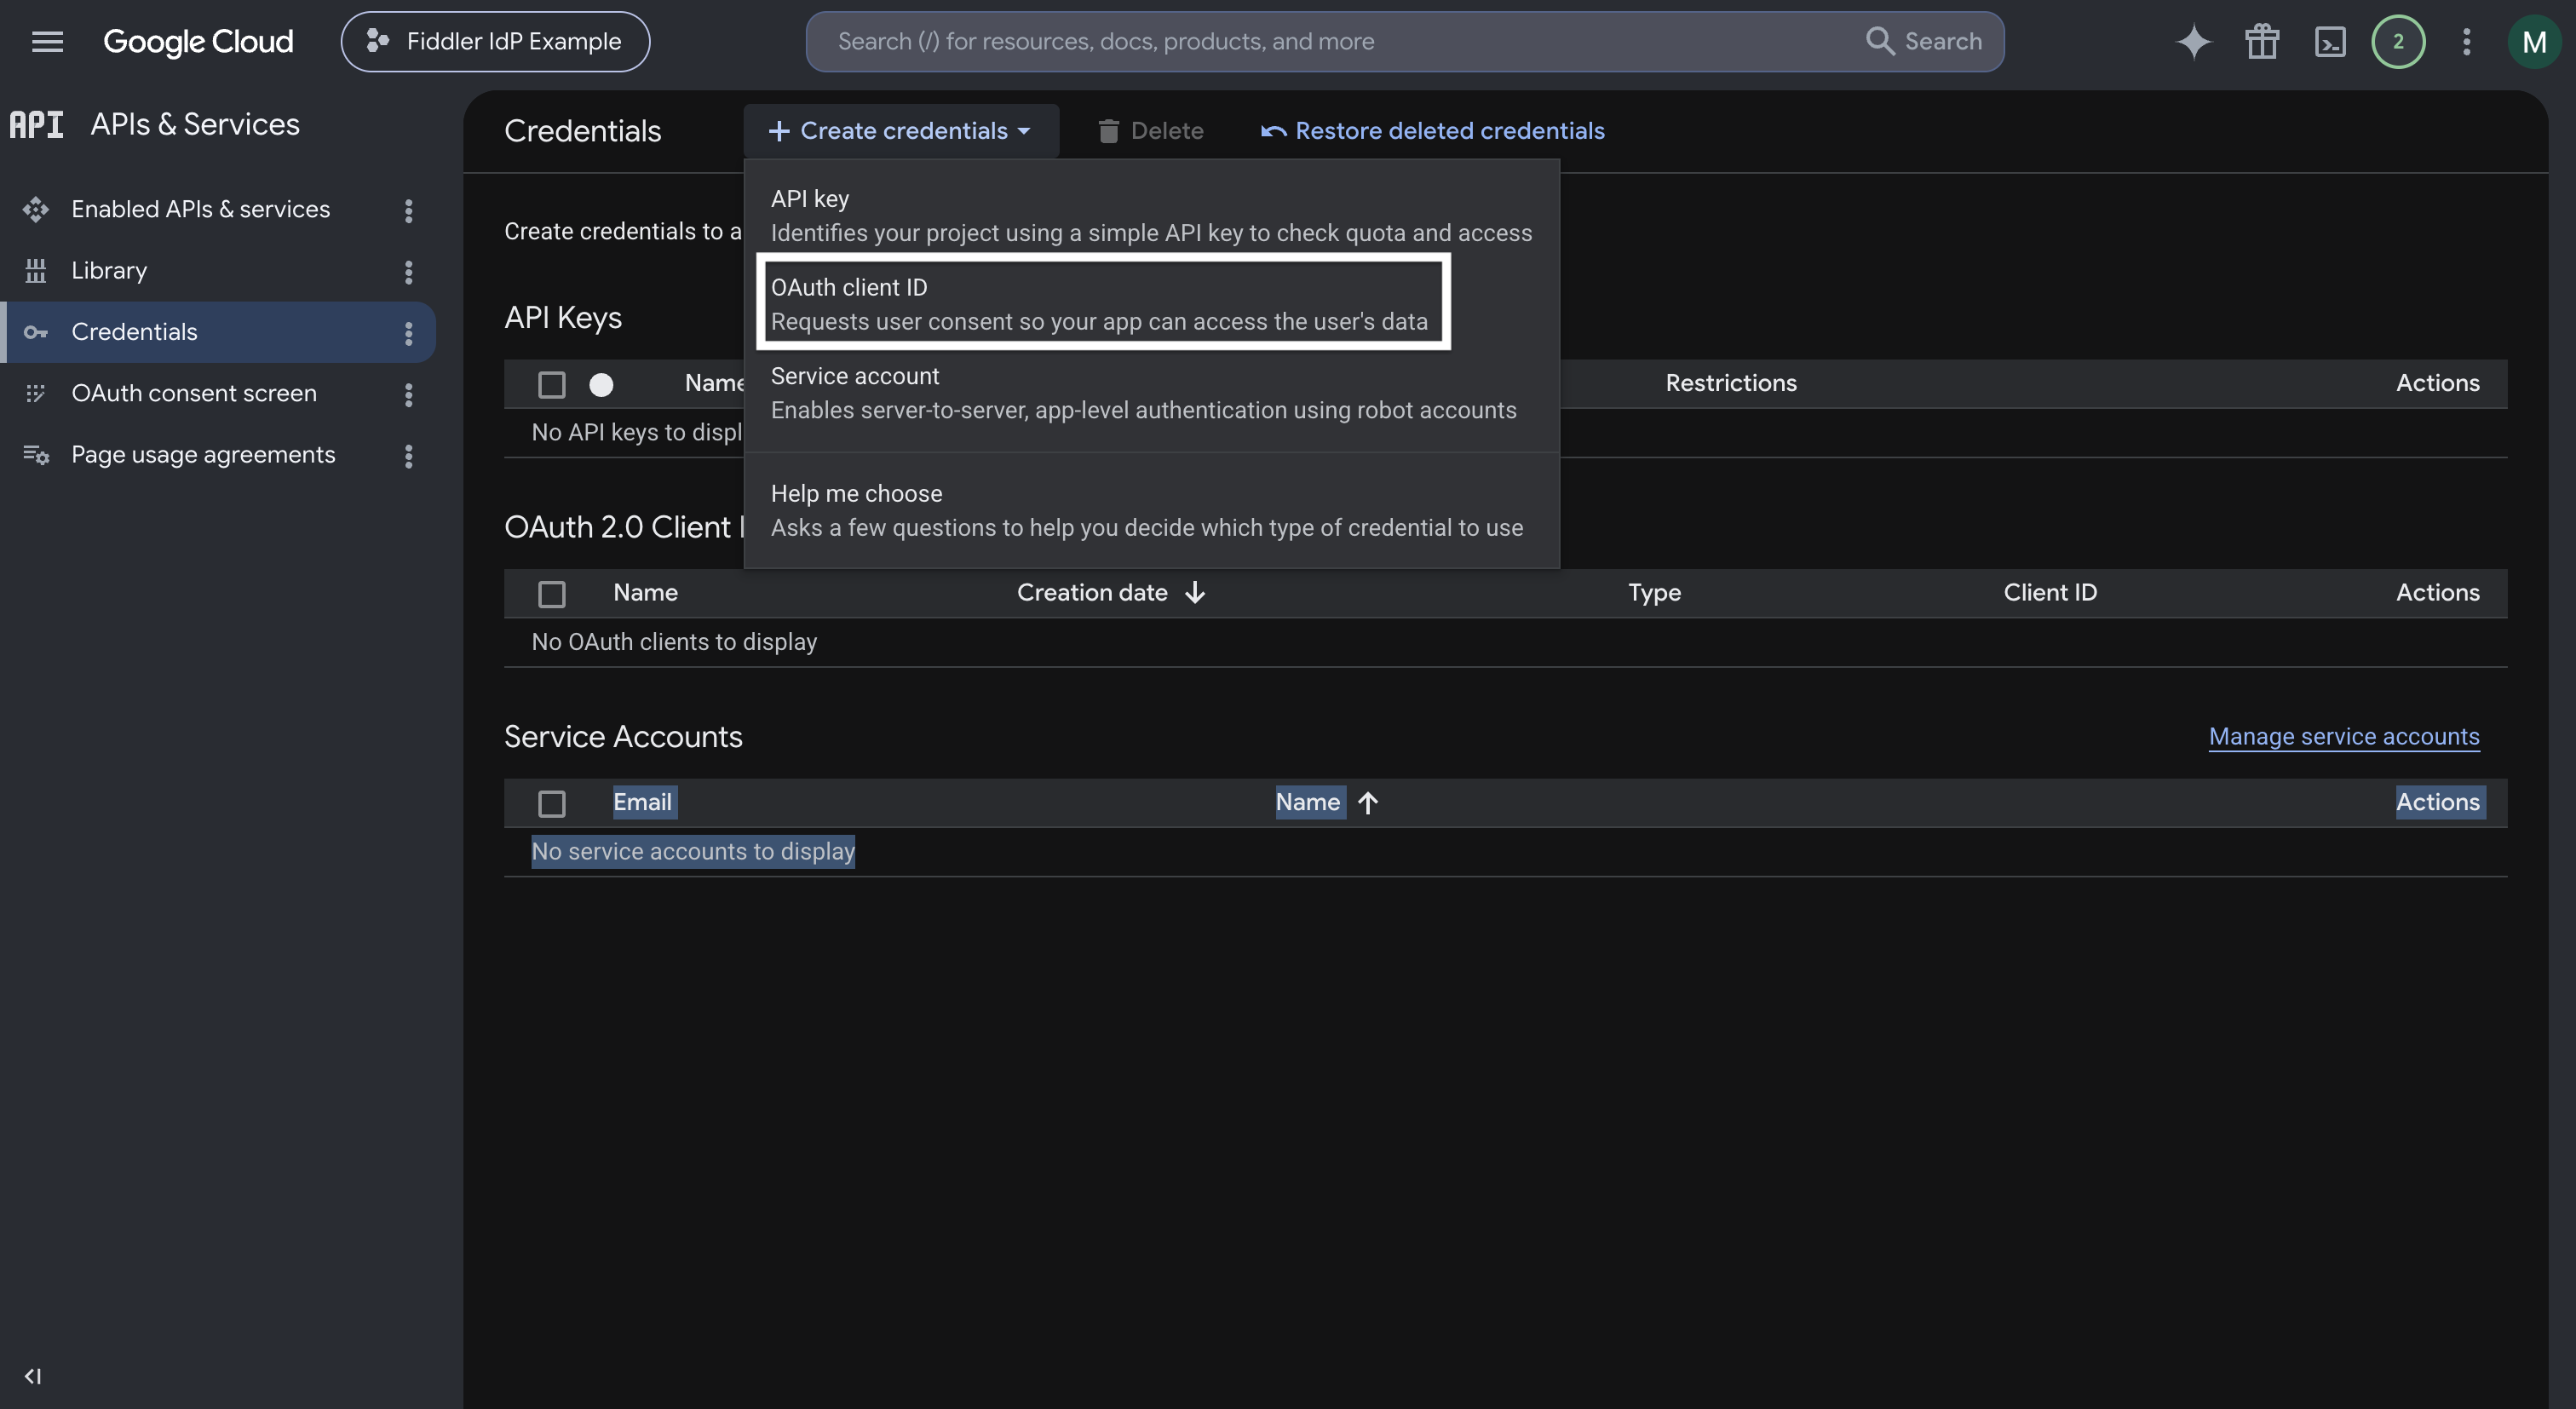The image size is (2576, 1409).
Task: Click the Delete button
Action: (x=1151, y=131)
